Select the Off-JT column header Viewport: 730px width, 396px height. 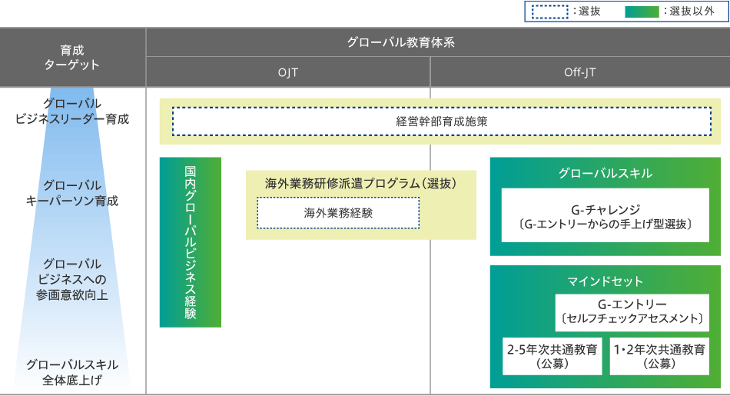point(579,73)
